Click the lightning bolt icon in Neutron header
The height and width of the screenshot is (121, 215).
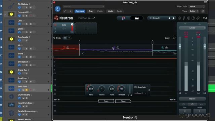(184, 18)
